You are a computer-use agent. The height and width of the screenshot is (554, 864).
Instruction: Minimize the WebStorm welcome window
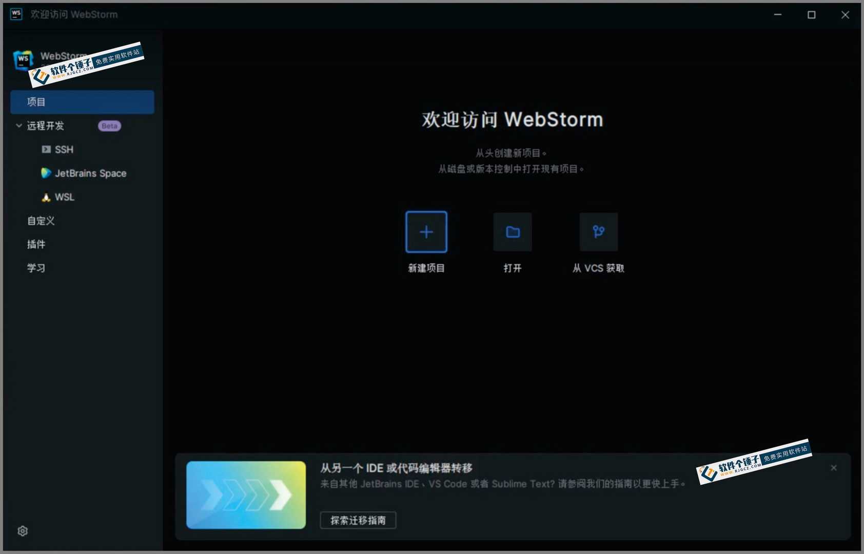[x=778, y=14]
